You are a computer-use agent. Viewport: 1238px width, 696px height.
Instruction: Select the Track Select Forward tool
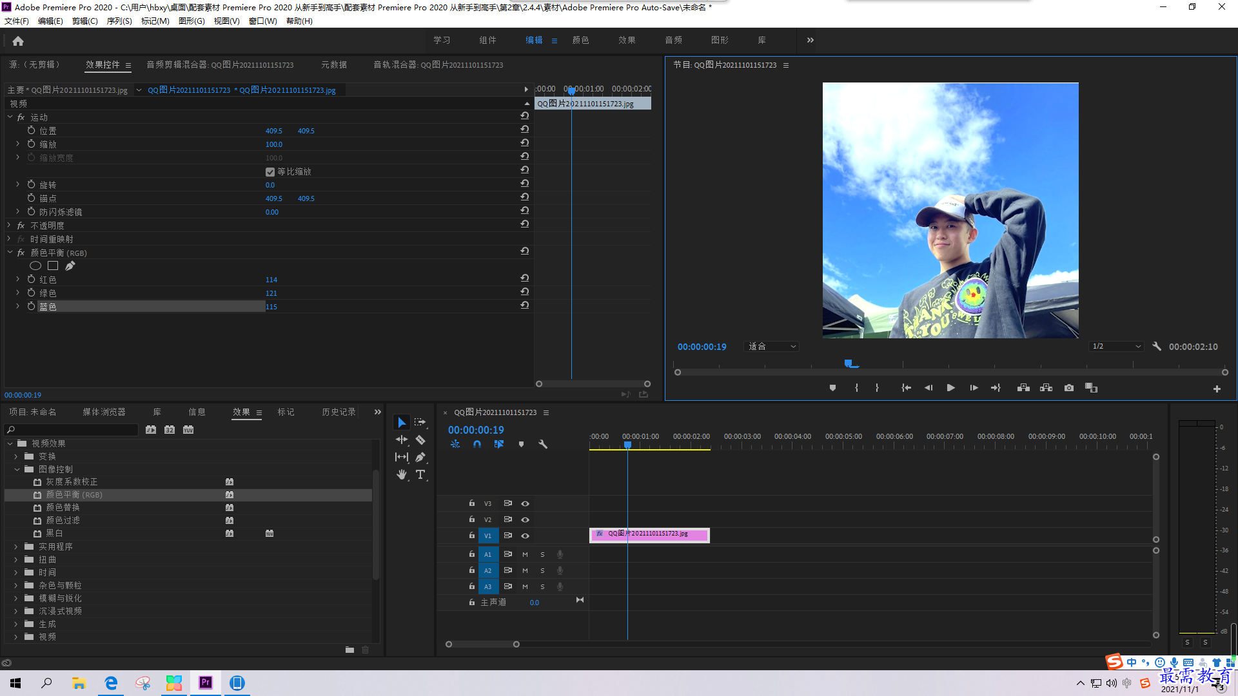point(420,422)
